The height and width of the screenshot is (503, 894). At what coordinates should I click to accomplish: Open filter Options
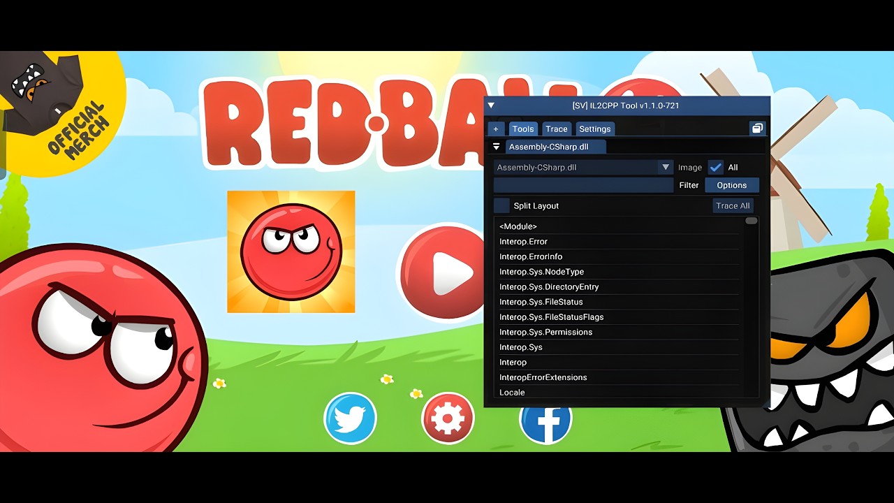732,185
